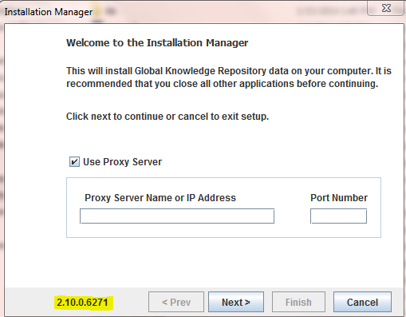The width and height of the screenshot is (406, 317).
Task: Click the Proxy Server Name or IP Address field
Action: (177, 216)
